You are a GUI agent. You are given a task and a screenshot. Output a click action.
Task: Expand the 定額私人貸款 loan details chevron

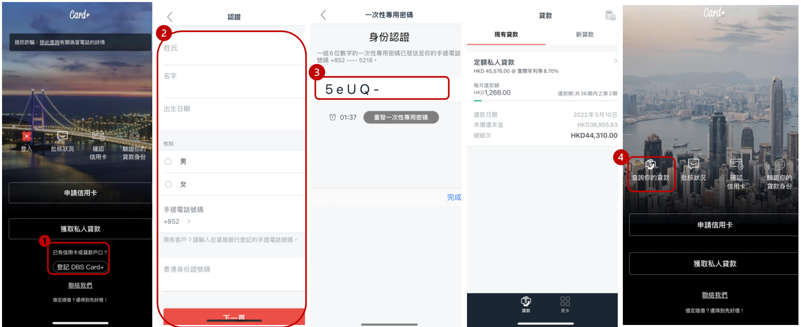click(x=615, y=61)
